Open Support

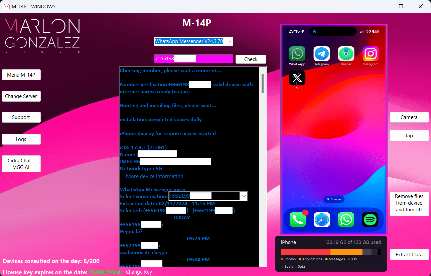pyautogui.click(x=21, y=117)
